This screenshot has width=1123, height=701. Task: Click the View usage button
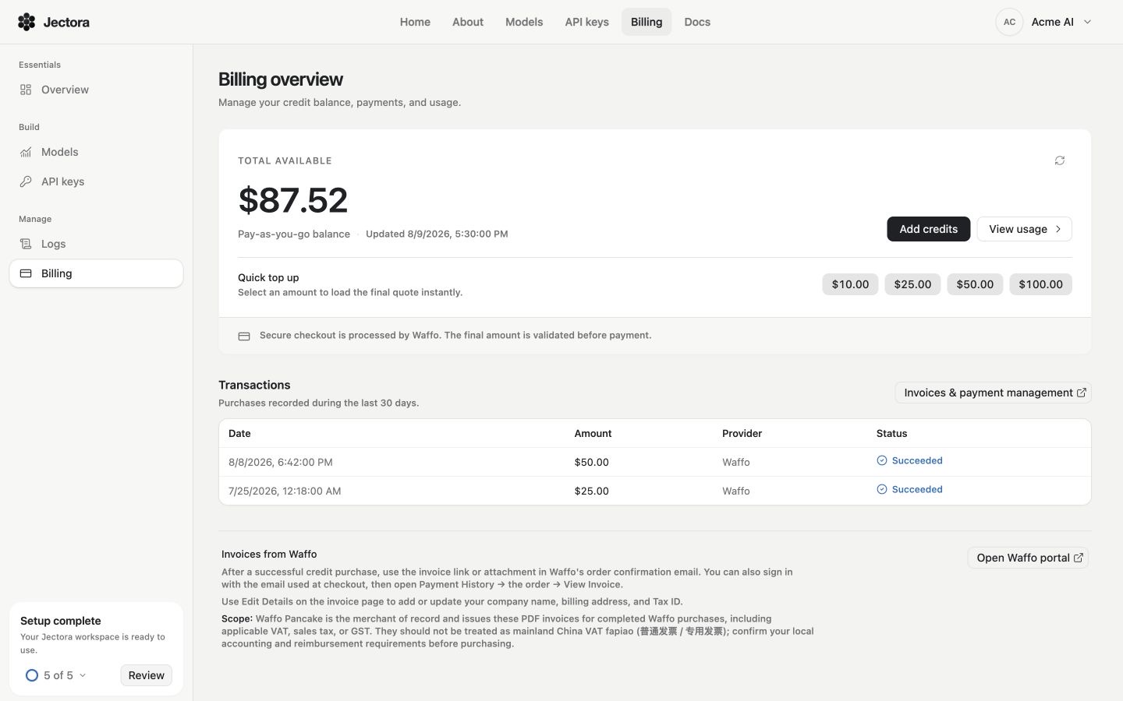coord(1024,229)
